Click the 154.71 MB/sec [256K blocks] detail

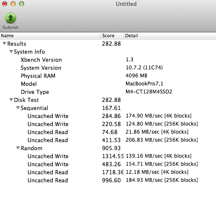(x=162, y=164)
